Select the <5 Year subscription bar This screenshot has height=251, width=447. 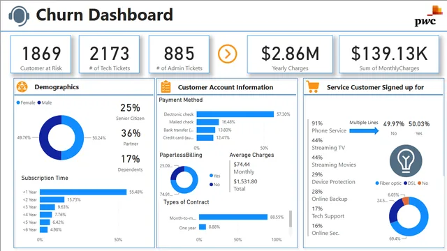point(45,222)
